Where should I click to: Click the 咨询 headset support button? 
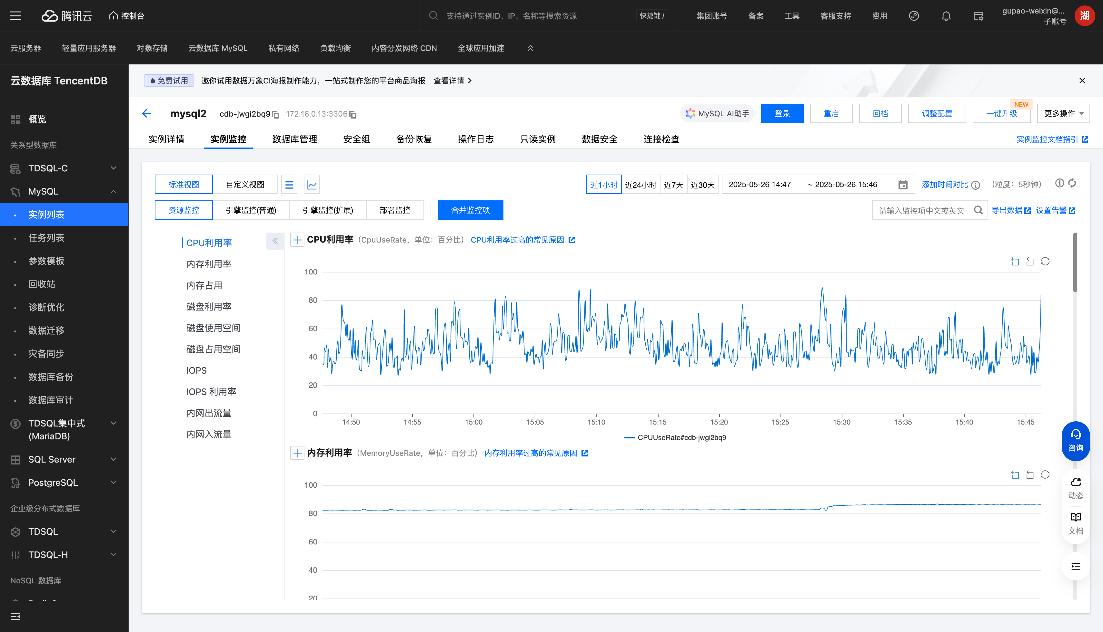tap(1075, 441)
